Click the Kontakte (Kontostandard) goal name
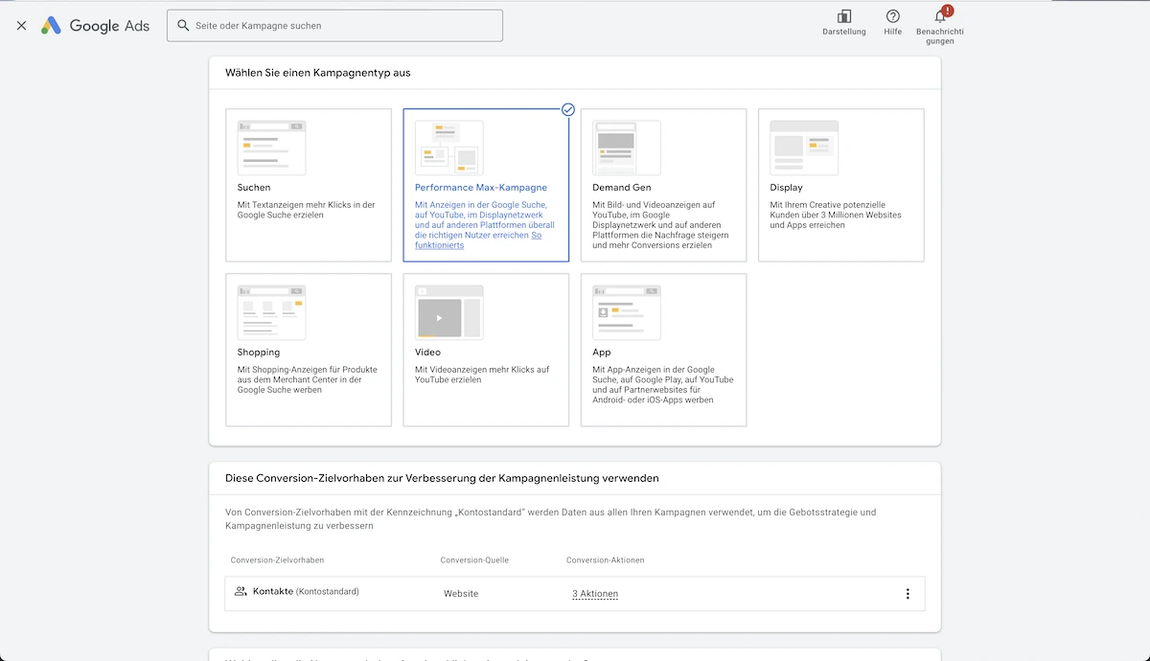Image resolution: width=1150 pixels, height=661 pixels. coord(306,592)
